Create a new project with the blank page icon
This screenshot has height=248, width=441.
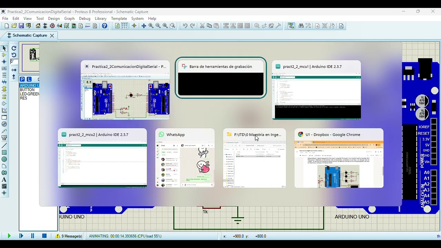7,26
